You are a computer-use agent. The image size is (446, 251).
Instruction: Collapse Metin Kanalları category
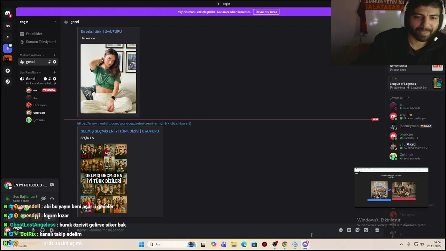[32, 55]
